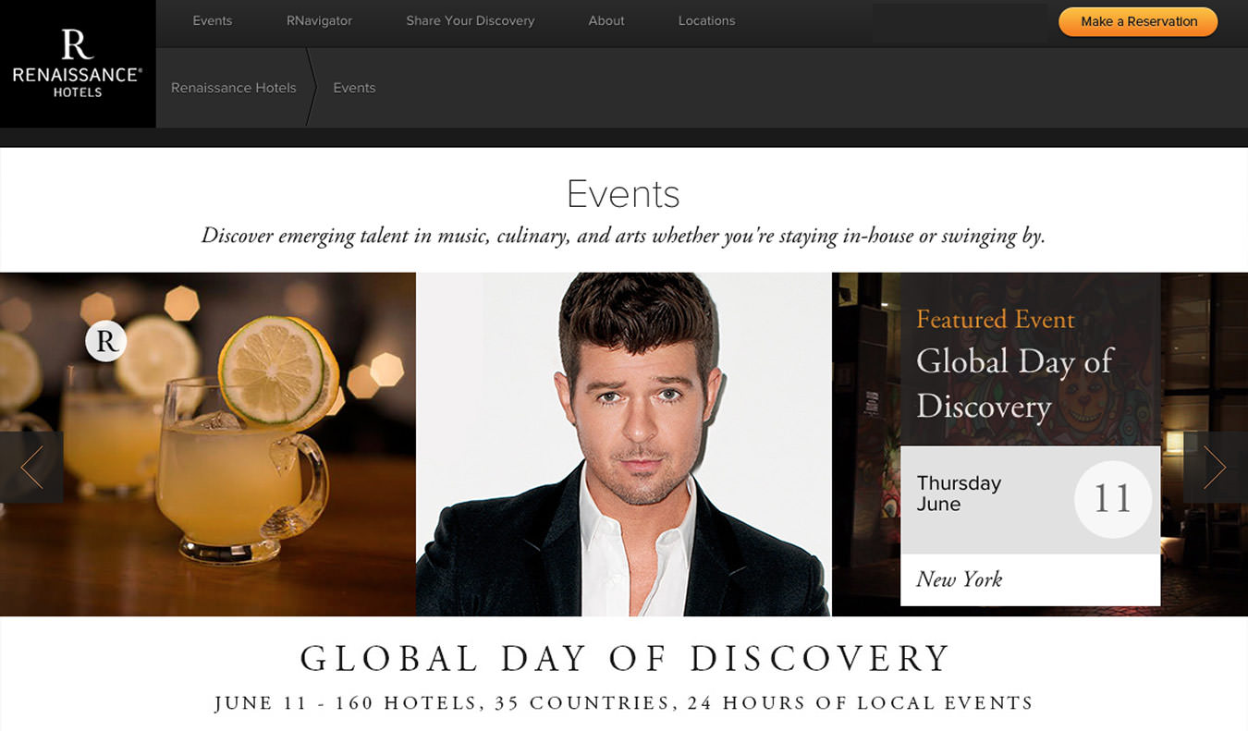Click the Renaissance Hotels breadcrumb link
The image size is (1248, 731).
pos(233,88)
